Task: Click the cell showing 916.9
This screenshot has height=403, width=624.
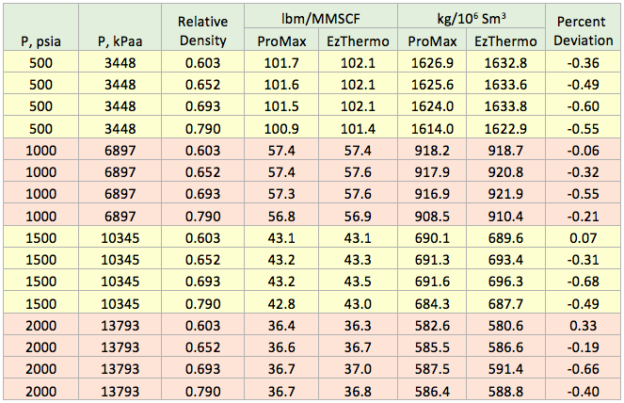Action: point(432,193)
